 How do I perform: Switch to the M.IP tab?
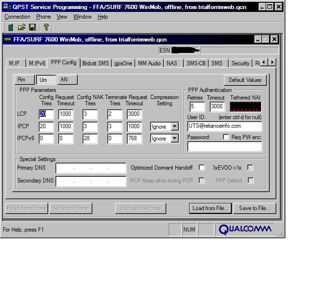(x=16, y=63)
